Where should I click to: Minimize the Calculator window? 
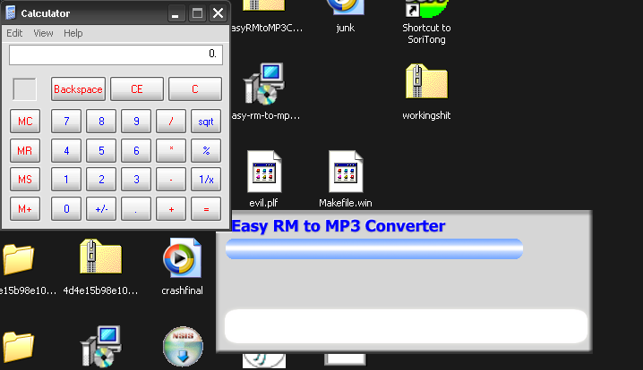tap(176, 13)
